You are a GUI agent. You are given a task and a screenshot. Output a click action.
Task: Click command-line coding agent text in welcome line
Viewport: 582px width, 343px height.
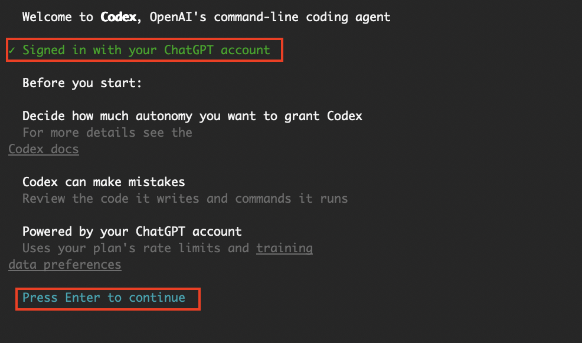302,17
